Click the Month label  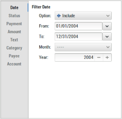click(x=45, y=47)
